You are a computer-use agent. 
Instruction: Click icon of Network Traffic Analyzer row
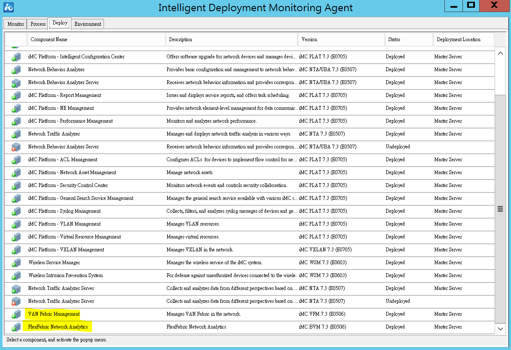(x=16, y=134)
